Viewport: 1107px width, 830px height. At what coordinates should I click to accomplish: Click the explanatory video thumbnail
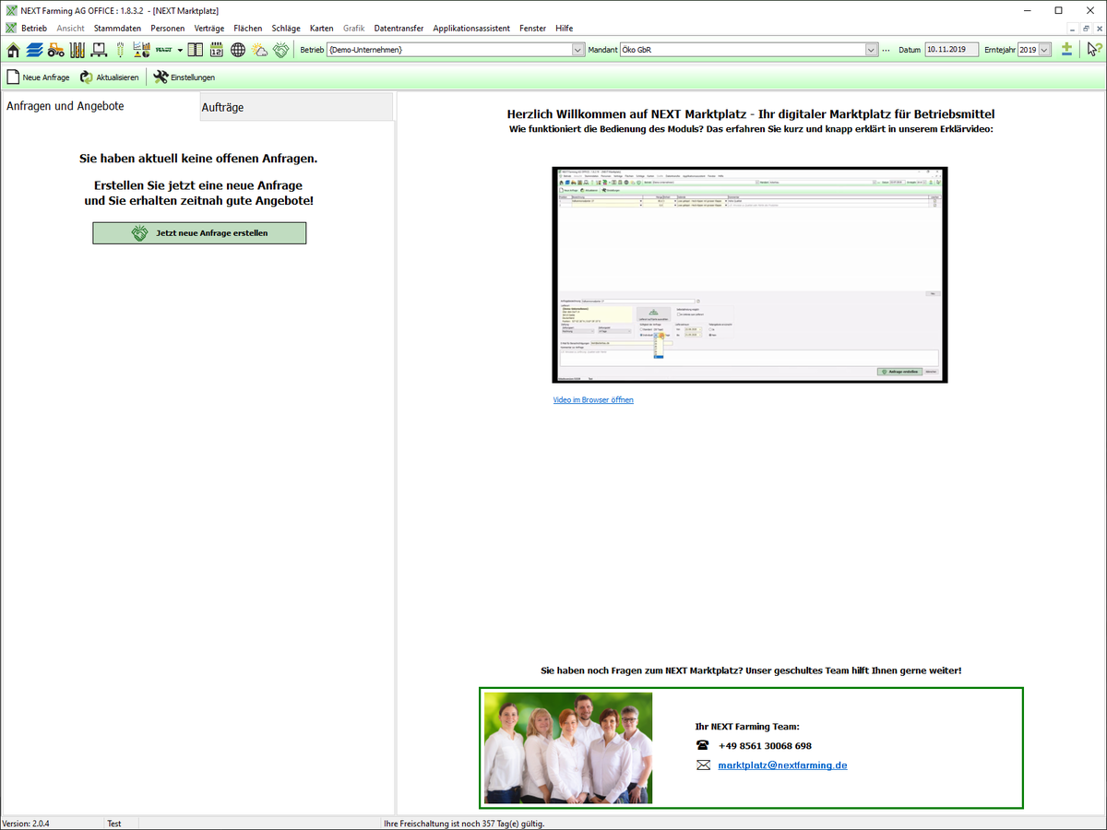click(x=750, y=275)
